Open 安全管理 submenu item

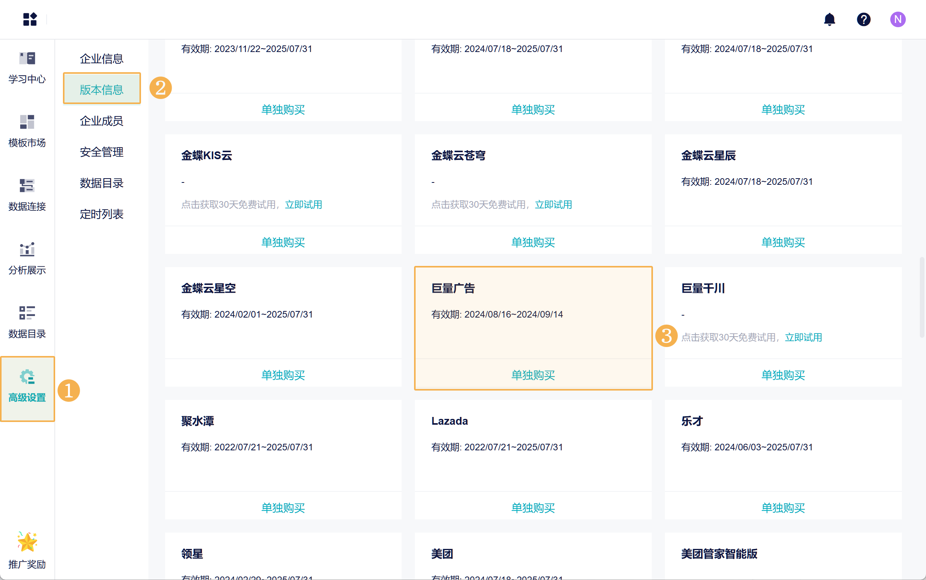coord(101,152)
